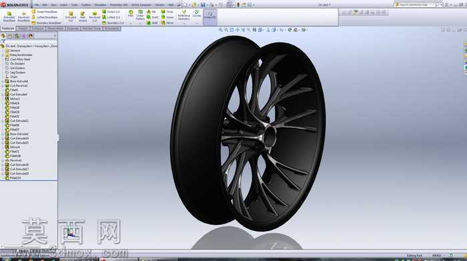The width and height of the screenshot is (467, 261).
Task: Switch to the Sketch tab
Action: [x=23, y=29]
